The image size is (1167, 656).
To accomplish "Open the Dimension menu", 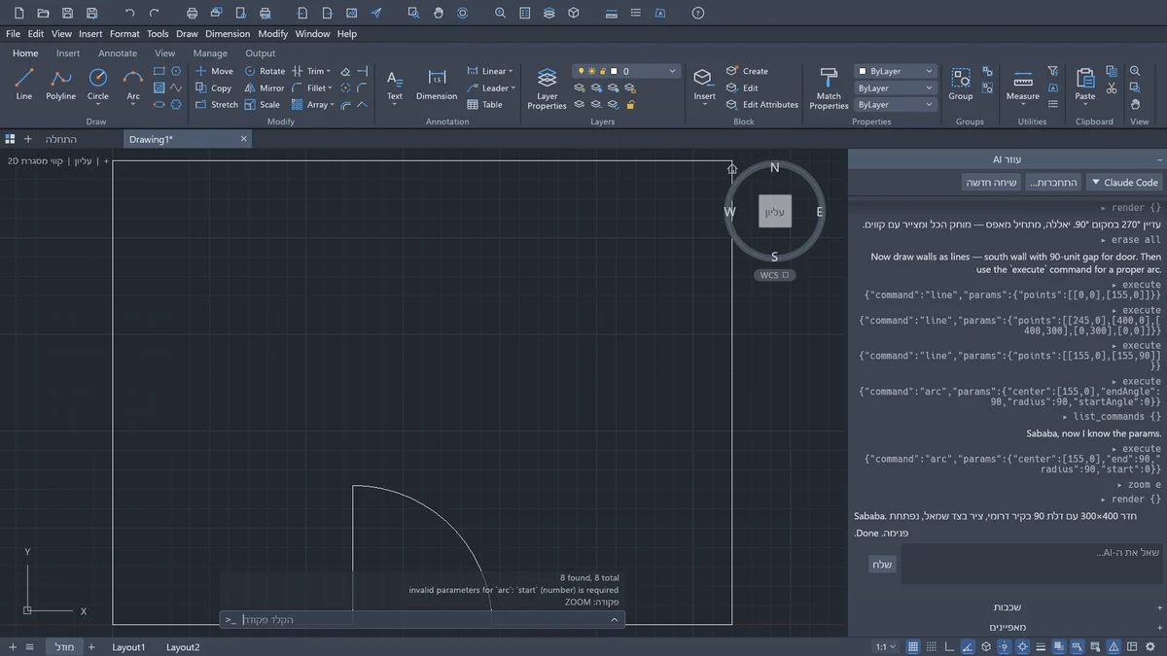I will [228, 33].
